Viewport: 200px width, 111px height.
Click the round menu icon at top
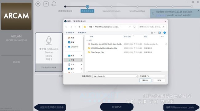pos(38,4)
